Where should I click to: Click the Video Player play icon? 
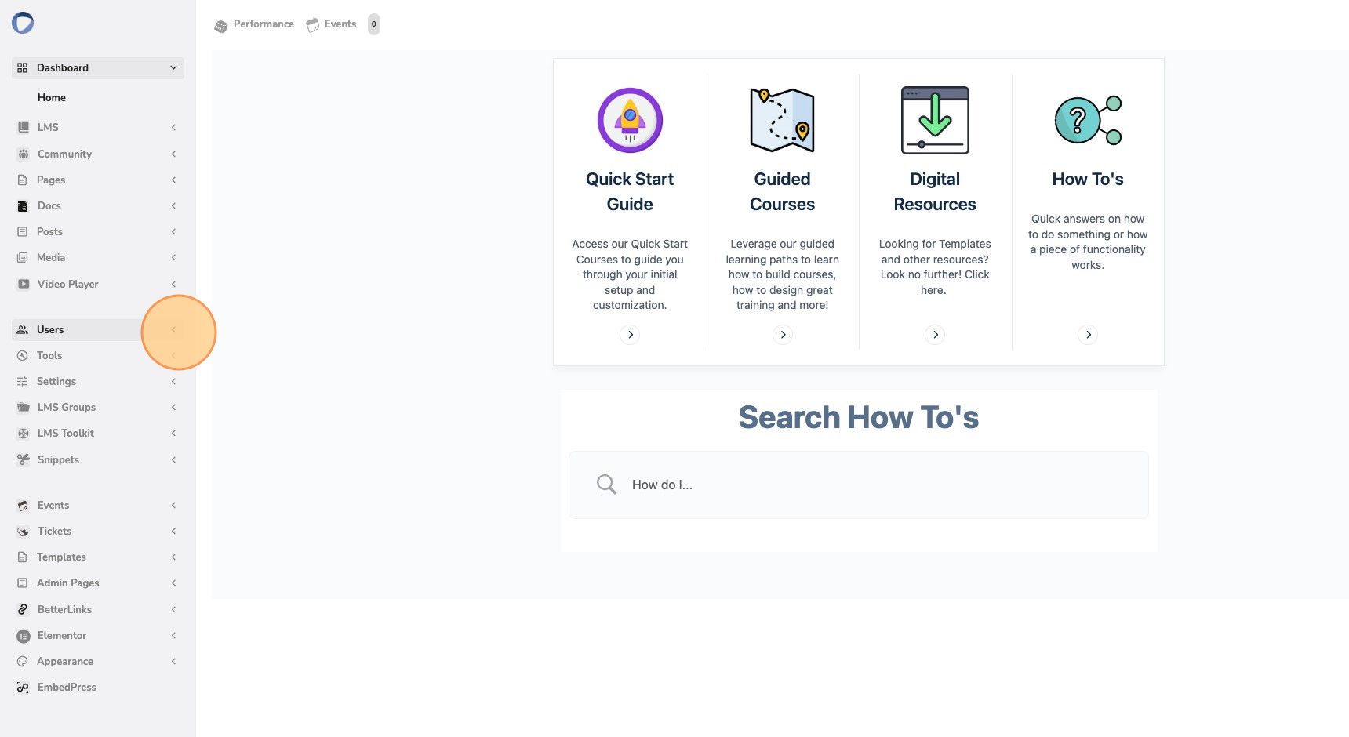click(24, 284)
